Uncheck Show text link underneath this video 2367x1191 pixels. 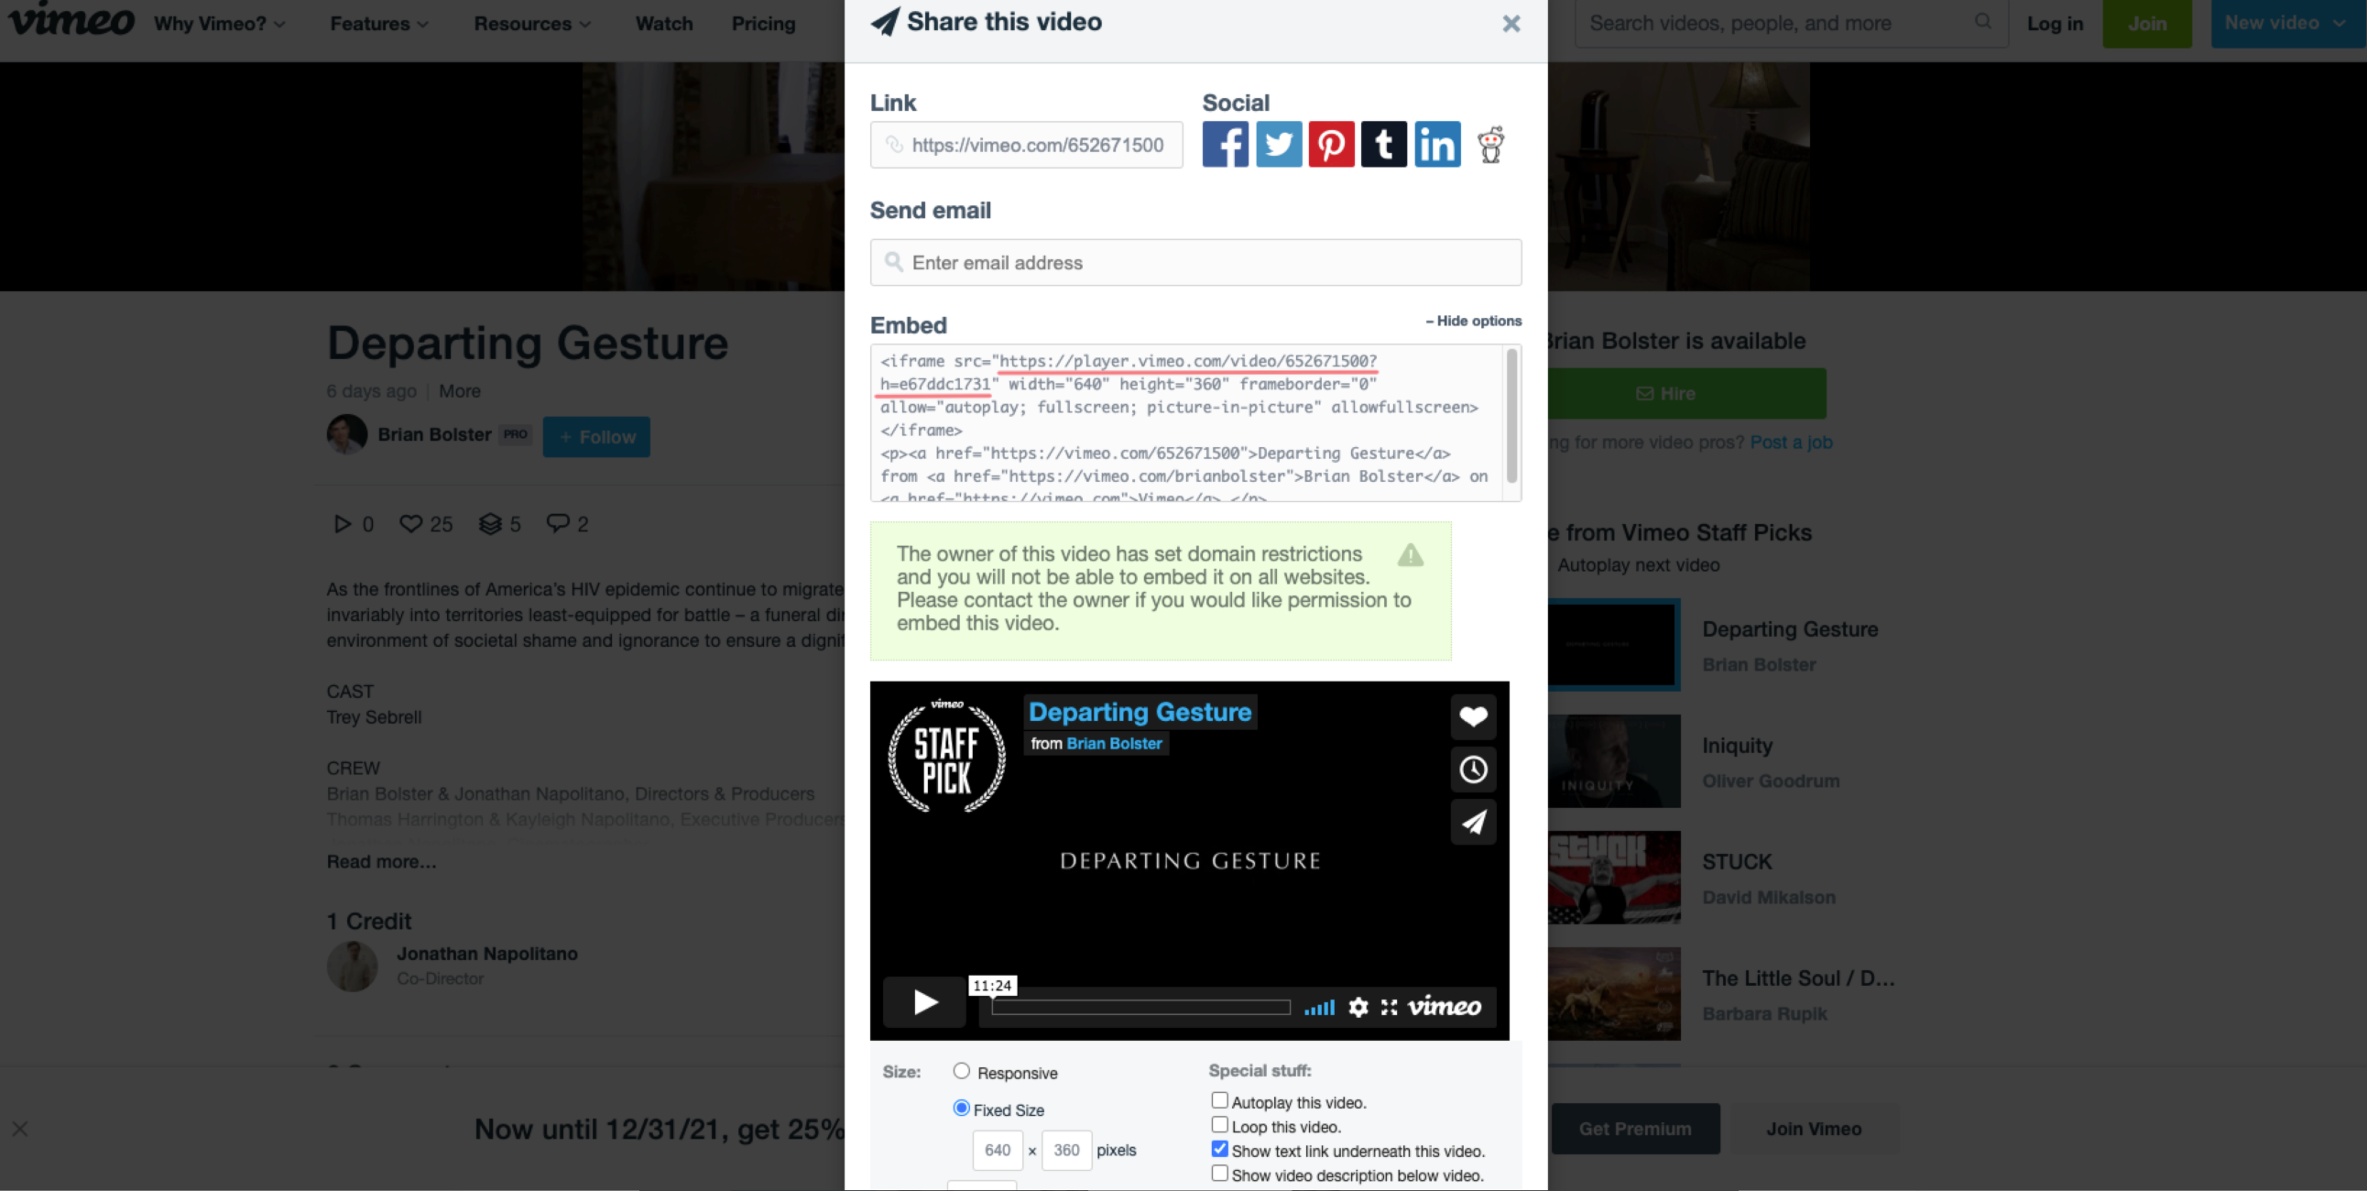[x=1219, y=1149]
